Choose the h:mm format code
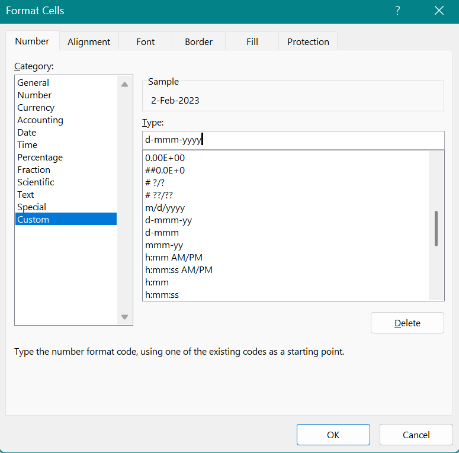 [285, 282]
